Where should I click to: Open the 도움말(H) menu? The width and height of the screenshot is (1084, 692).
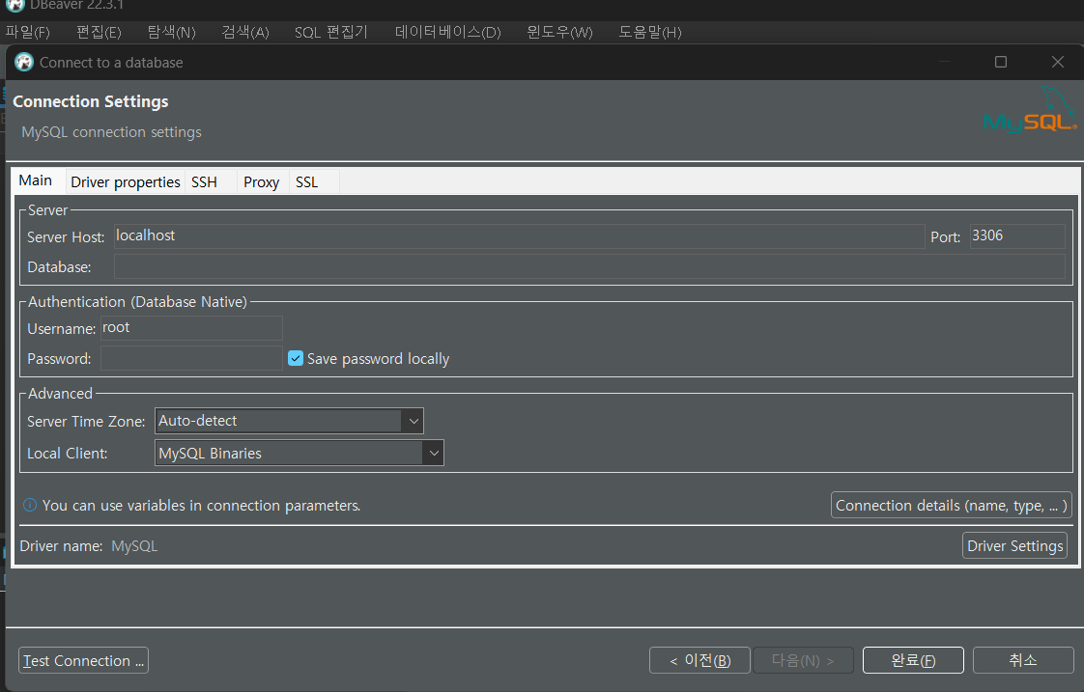(650, 32)
